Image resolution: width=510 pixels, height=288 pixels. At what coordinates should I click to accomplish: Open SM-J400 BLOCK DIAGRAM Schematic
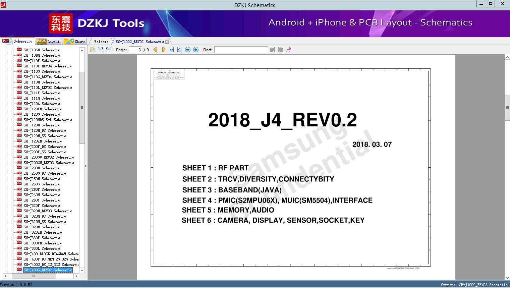pyautogui.click(x=51, y=254)
